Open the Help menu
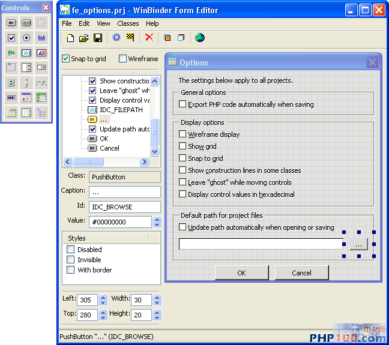The image size is (389, 345). point(152,23)
